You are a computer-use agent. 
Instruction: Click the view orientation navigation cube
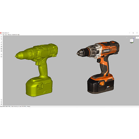(x=132, y=41)
